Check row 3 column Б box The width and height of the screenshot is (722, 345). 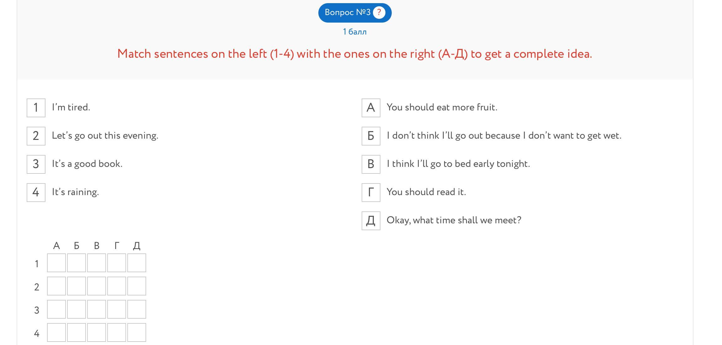[x=77, y=309]
